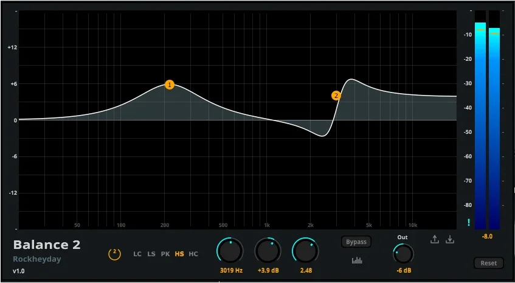Choose the LS low shelf type
The width and height of the screenshot is (515, 283).
(151, 254)
